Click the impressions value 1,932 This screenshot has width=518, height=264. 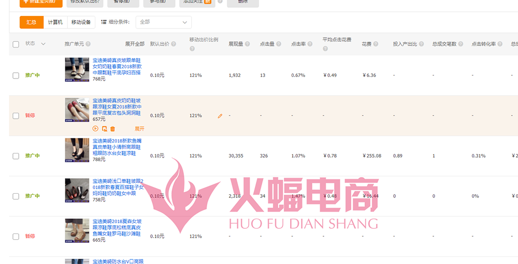[235, 75]
